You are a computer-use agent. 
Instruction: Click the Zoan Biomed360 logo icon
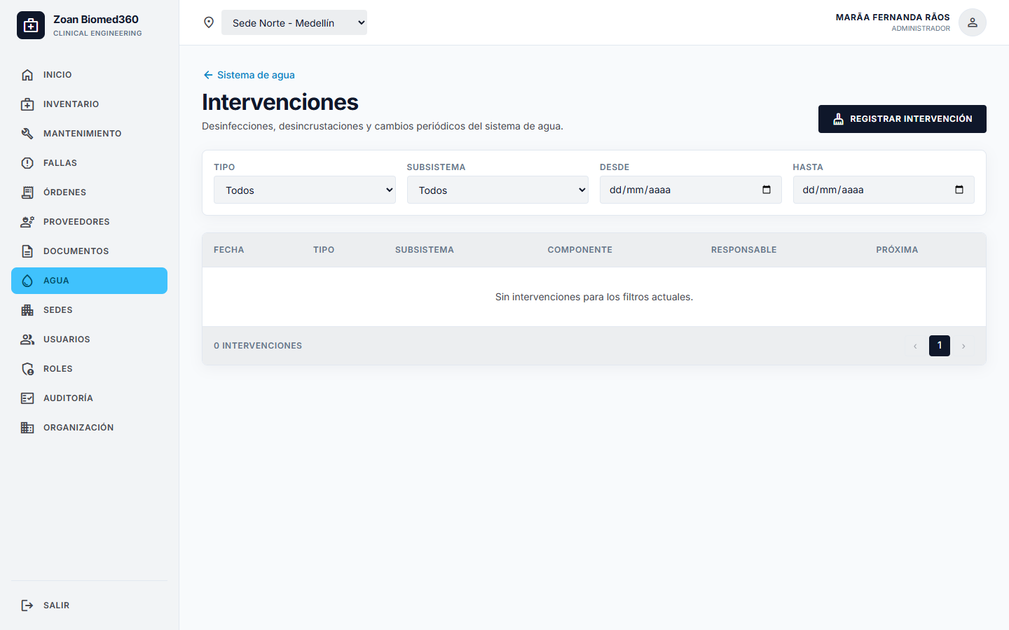pyautogui.click(x=31, y=25)
